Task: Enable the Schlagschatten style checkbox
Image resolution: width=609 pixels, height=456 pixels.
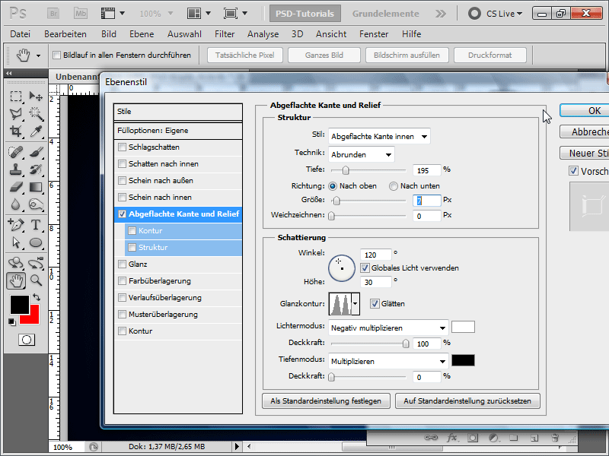Action: click(123, 147)
